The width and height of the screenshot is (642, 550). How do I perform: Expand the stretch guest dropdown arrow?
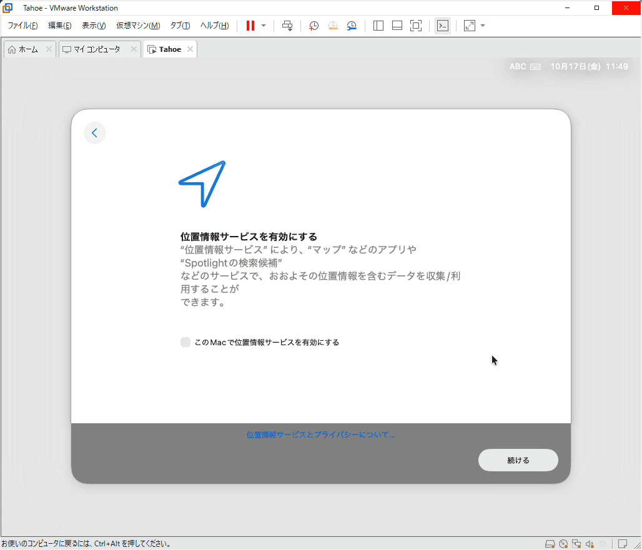tap(483, 26)
